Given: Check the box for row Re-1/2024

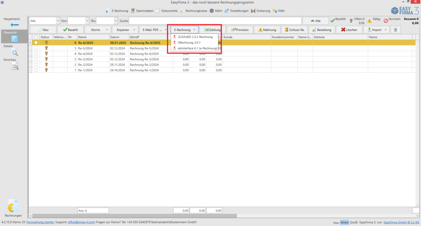Looking at the screenshot, I should [36, 70].
